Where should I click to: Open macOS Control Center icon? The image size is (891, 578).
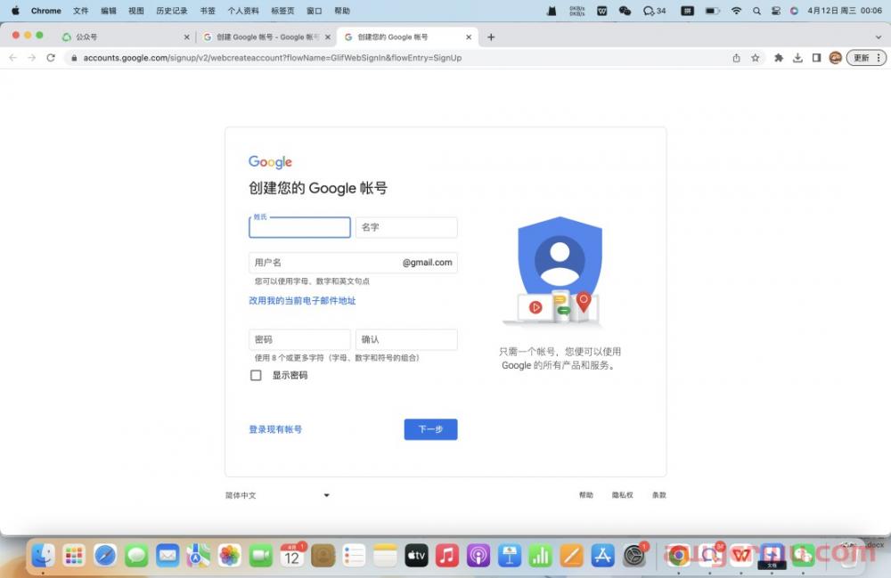[x=776, y=11]
